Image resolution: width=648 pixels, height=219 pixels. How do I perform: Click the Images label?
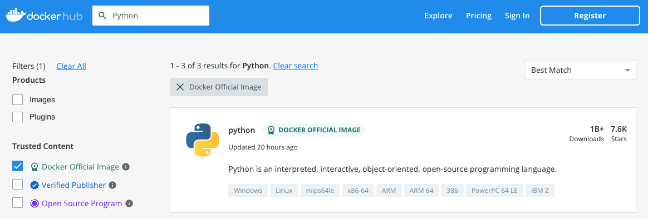[x=42, y=100]
